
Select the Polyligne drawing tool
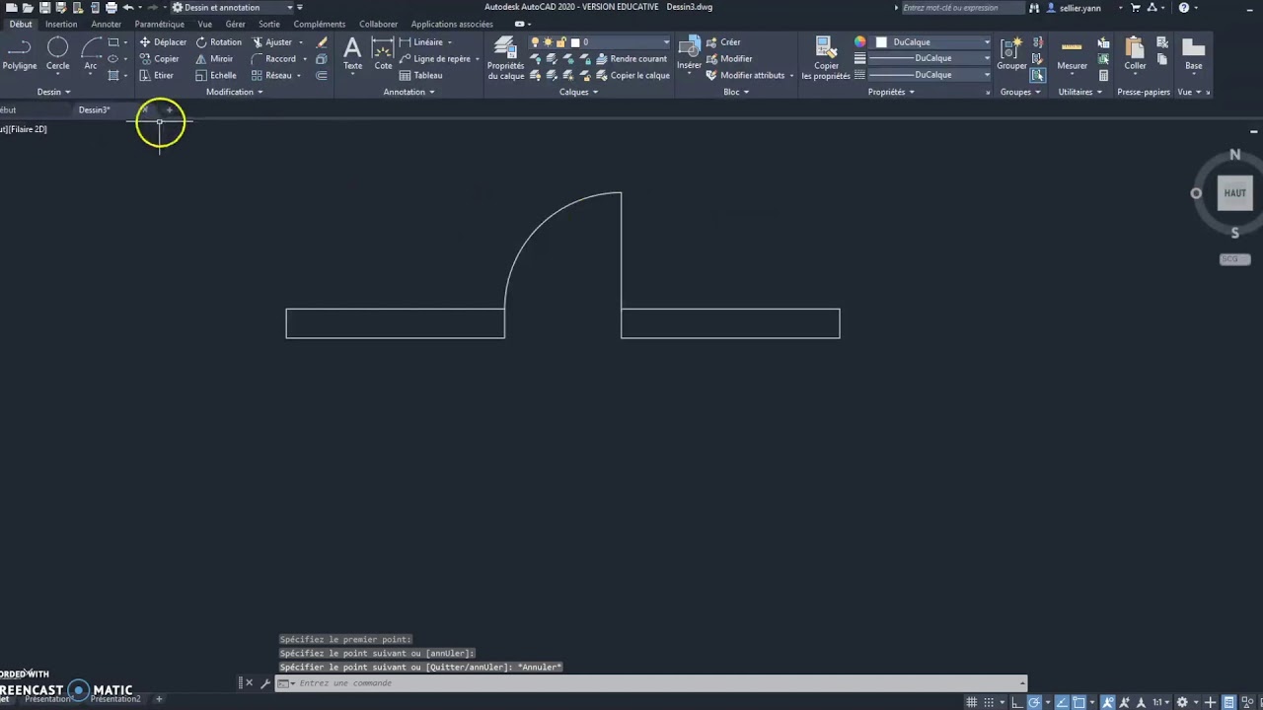[x=20, y=52]
